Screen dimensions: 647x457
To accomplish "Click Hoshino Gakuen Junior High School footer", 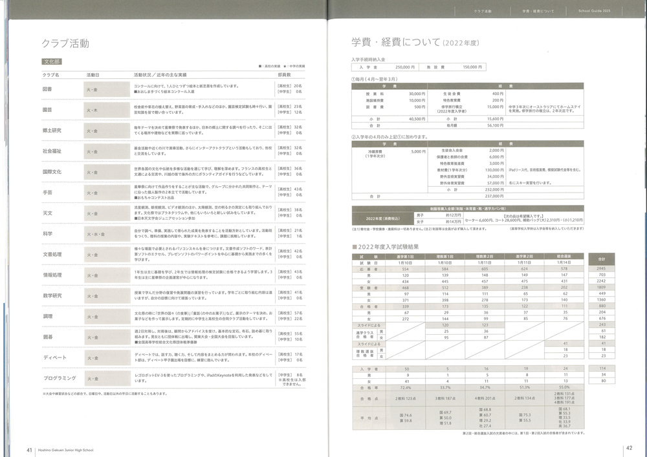I will click(x=65, y=450).
